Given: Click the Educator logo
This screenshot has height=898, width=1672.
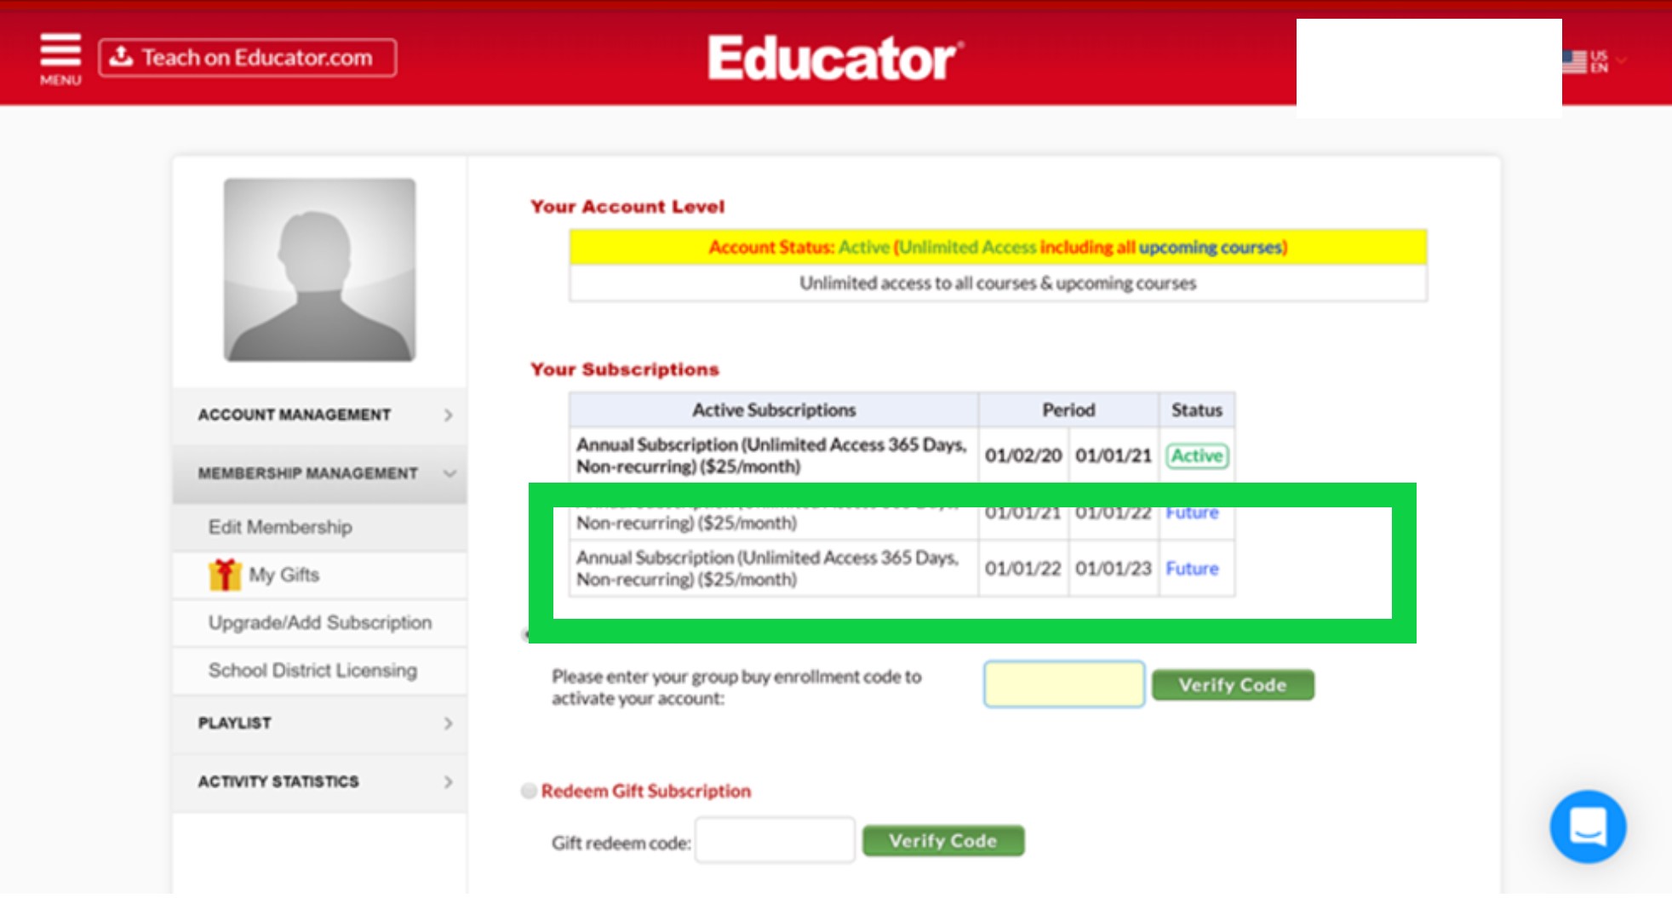Looking at the screenshot, I should (835, 58).
